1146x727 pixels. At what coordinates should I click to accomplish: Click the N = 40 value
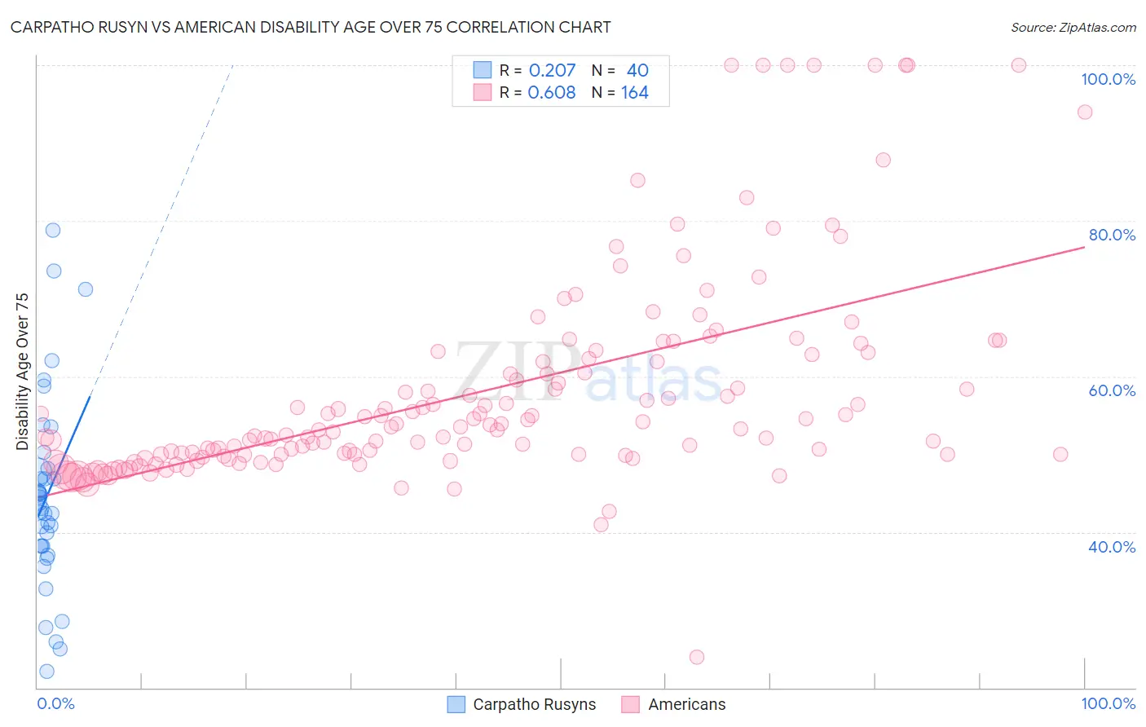621,70
